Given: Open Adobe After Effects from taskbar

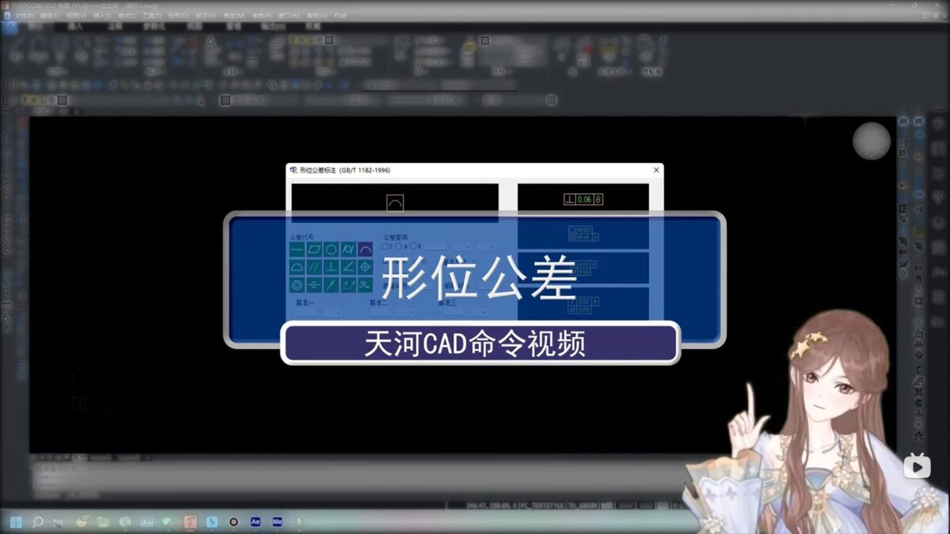Looking at the screenshot, I should tap(256, 522).
